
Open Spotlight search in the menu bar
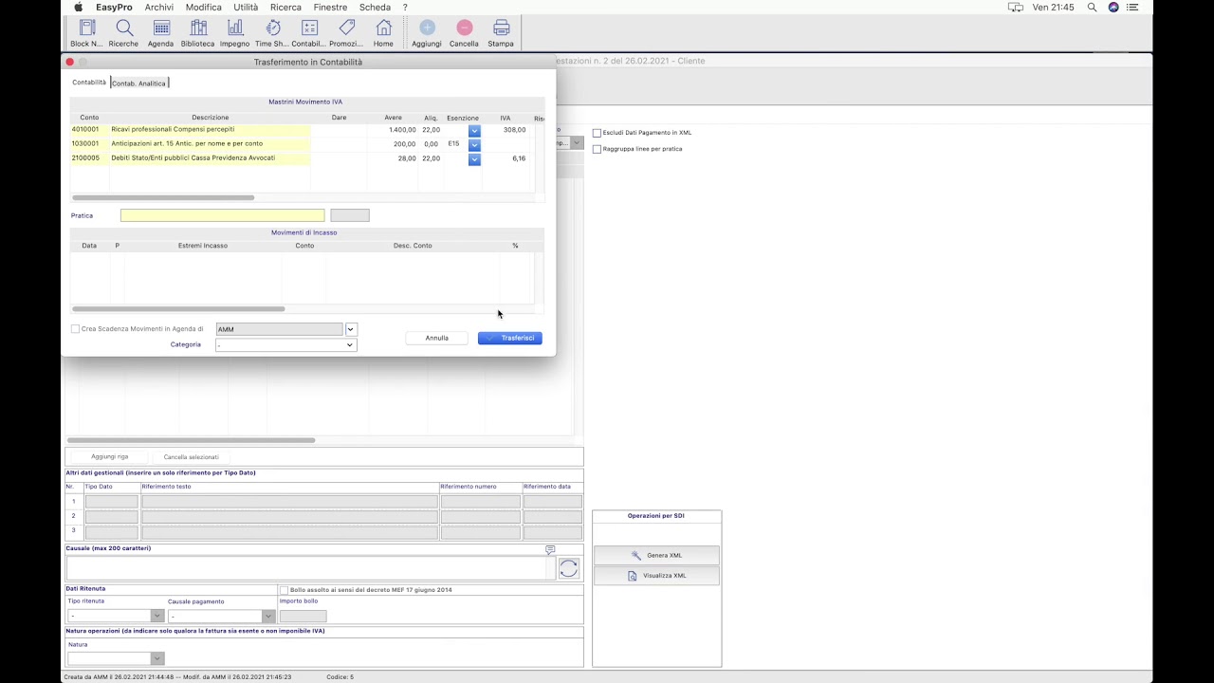(1092, 7)
